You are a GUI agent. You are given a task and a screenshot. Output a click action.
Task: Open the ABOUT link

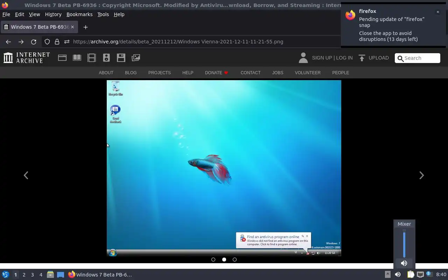pyautogui.click(x=106, y=73)
